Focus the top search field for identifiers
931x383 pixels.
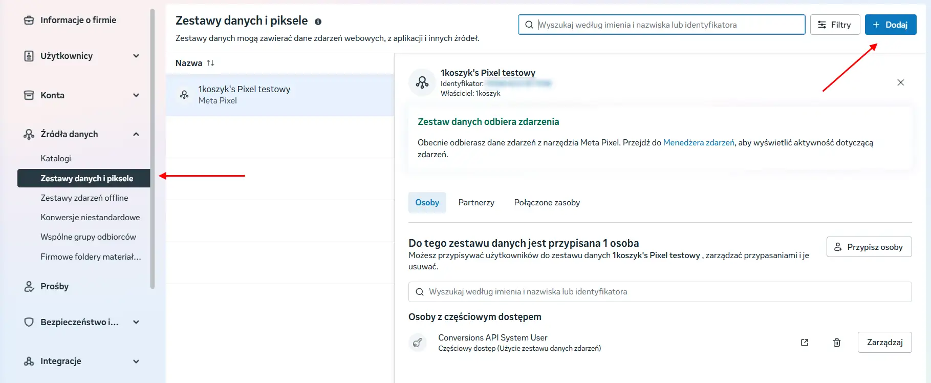[x=661, y=25]
